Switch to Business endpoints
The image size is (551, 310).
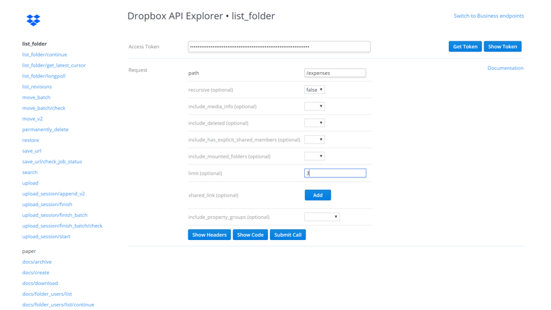tap(488, 16)
